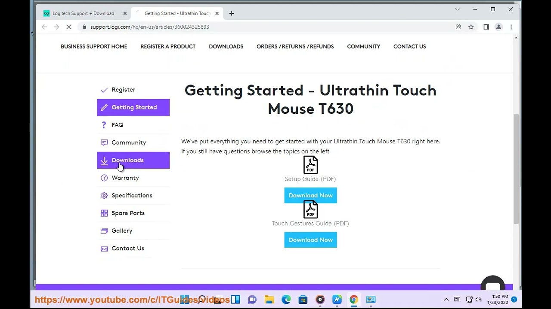Close the Logitech Support + Download tab
The width and height of the screenshot is (551, 309).
[125, 13]
